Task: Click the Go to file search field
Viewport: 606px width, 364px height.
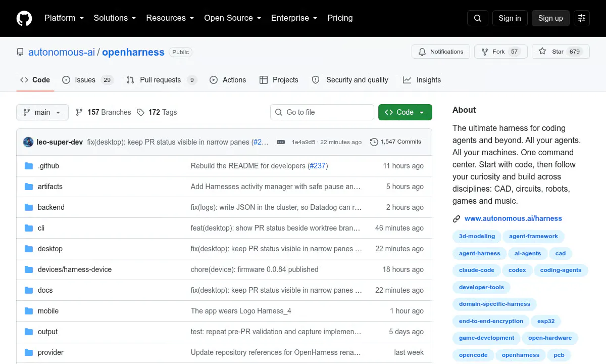Action: coord(322,112)
